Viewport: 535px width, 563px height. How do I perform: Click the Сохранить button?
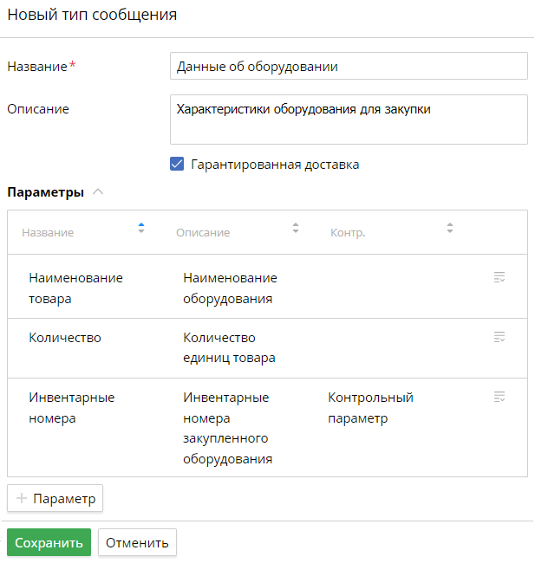(x=49, y=542)
